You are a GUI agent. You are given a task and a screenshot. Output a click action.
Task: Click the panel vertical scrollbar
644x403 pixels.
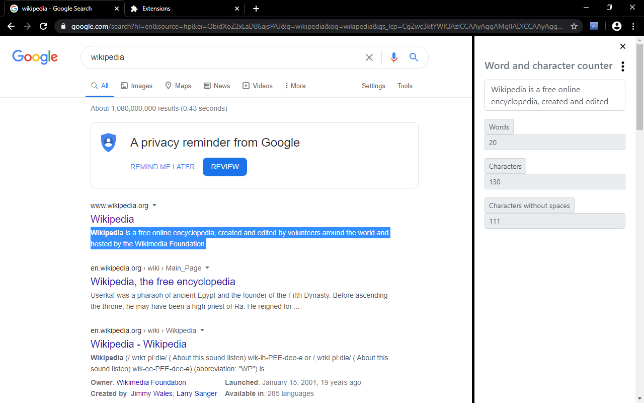coord(639,87)
